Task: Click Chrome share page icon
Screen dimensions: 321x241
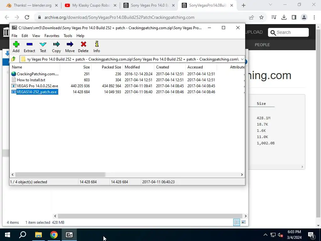Action: [251, 18]
